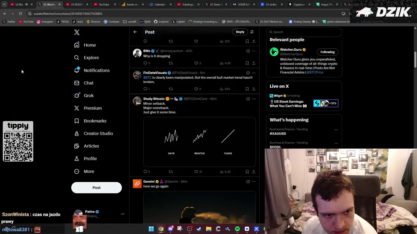
Task: Open the Days Months Years chart image
Action: pos(199,142)
